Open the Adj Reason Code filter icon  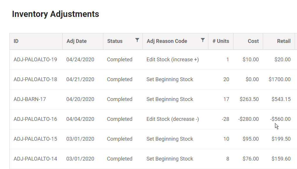pos(203,40)
